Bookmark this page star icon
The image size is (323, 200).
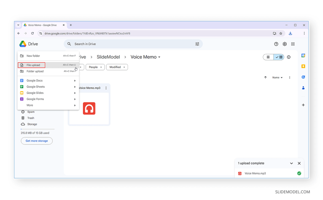point(281,33)
